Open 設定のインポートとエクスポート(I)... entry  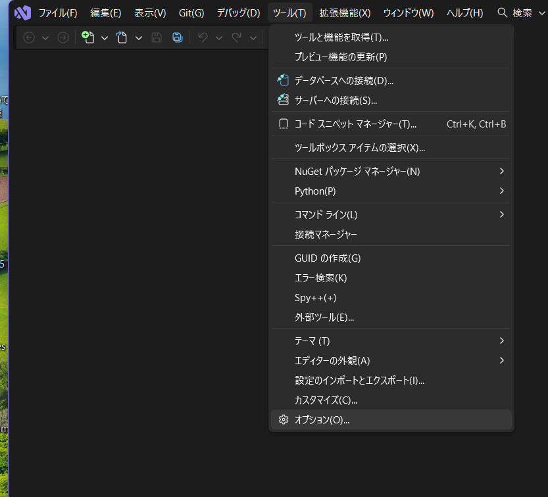[x=391, y=381]
